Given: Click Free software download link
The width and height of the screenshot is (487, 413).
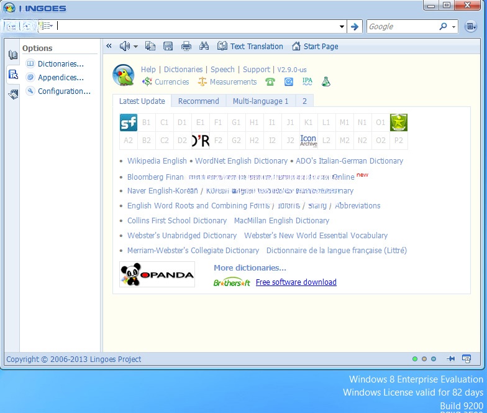Looking at the screenshot, I should (296, 282).
